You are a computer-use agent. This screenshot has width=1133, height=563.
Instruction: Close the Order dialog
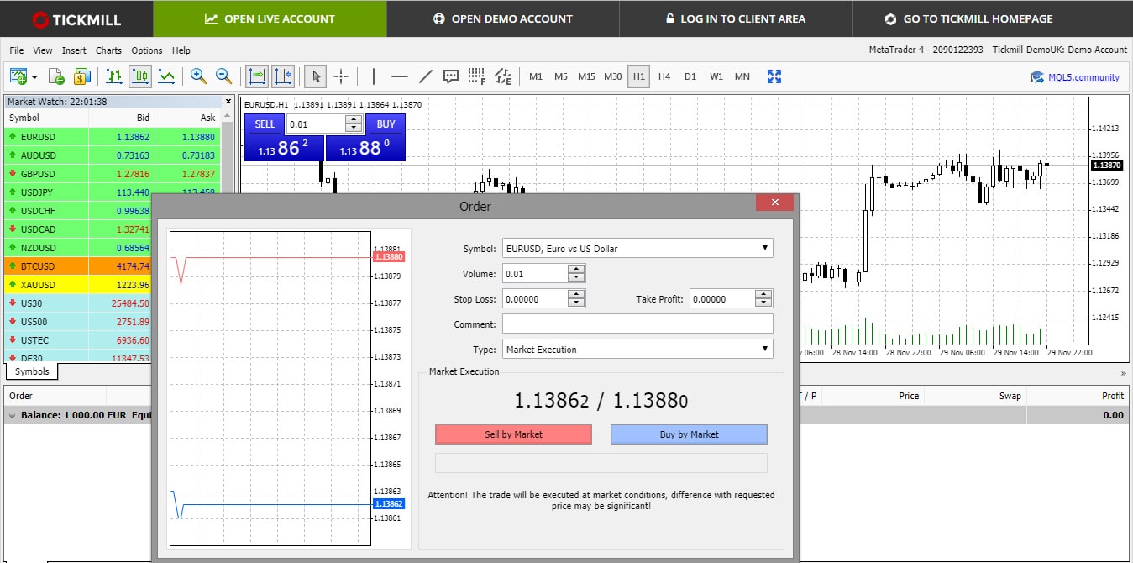(x=774, y=203)
